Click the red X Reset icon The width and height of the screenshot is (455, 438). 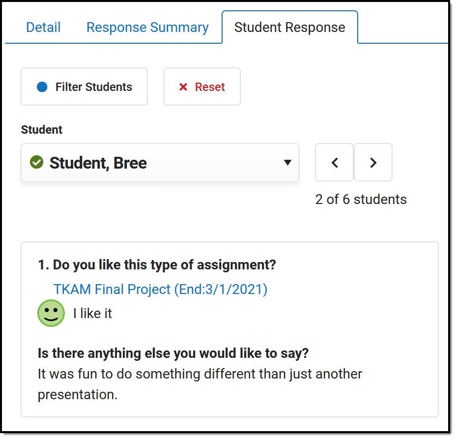click(183, 87)
